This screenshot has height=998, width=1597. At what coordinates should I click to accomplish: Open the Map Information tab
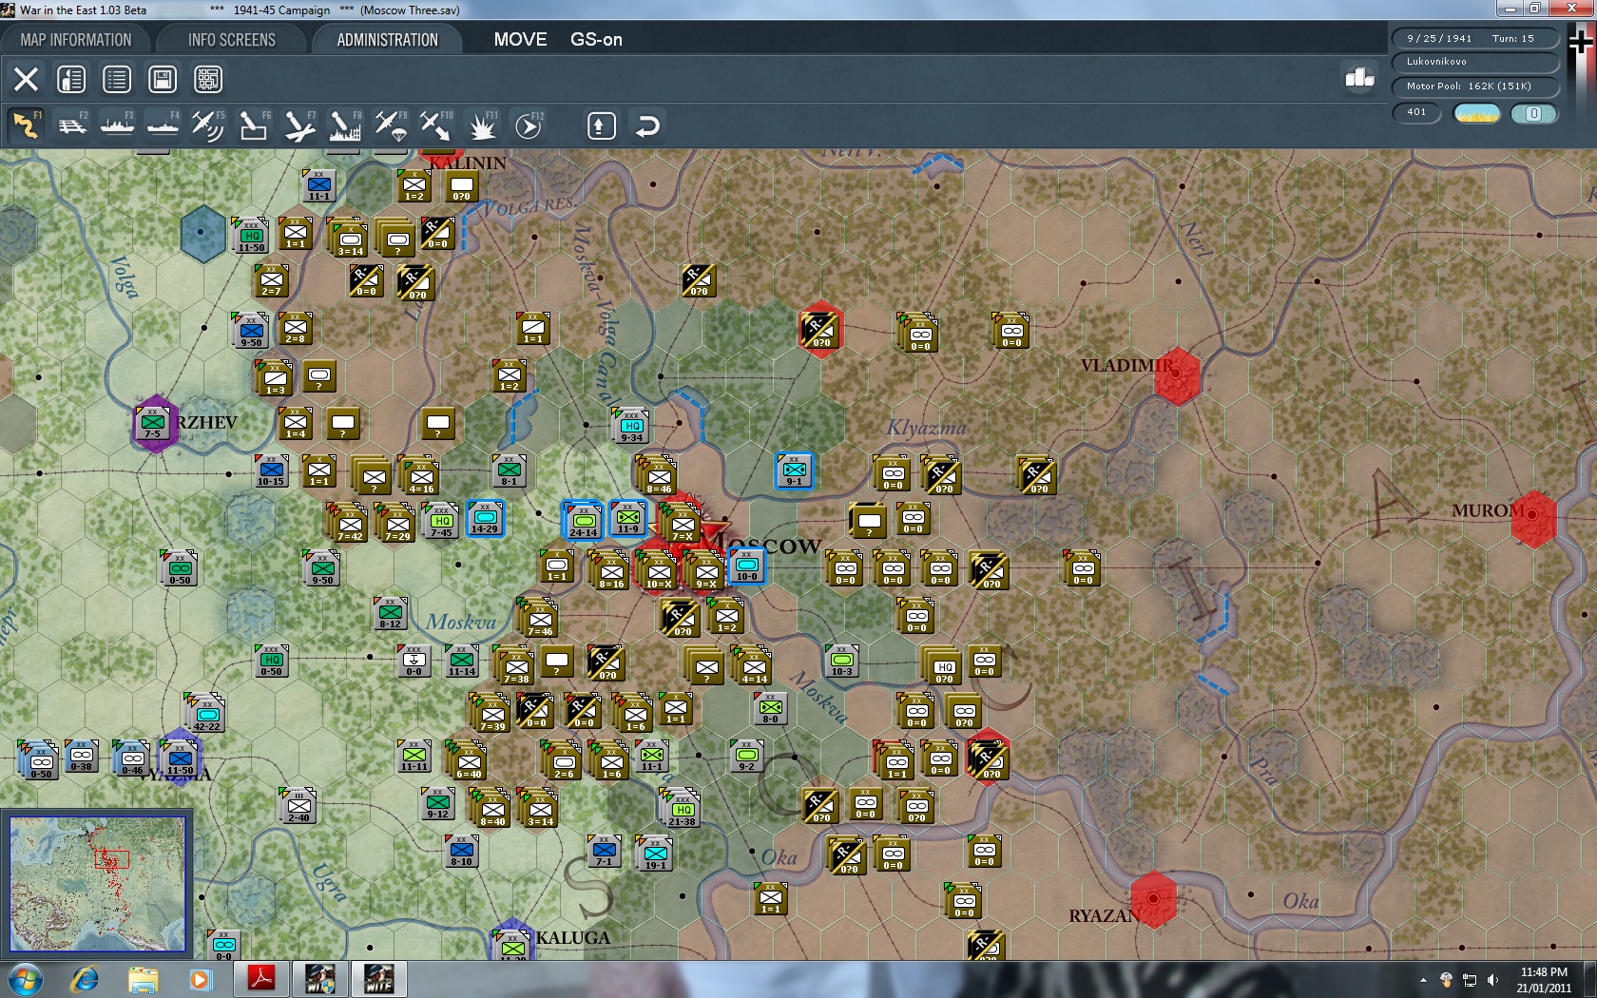tap(76, 40)
